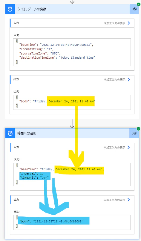Click 未加工入力の表示 link in タイムゾーンの変換
This screenshot has width=141, height=241.
(x=114, y=23)
